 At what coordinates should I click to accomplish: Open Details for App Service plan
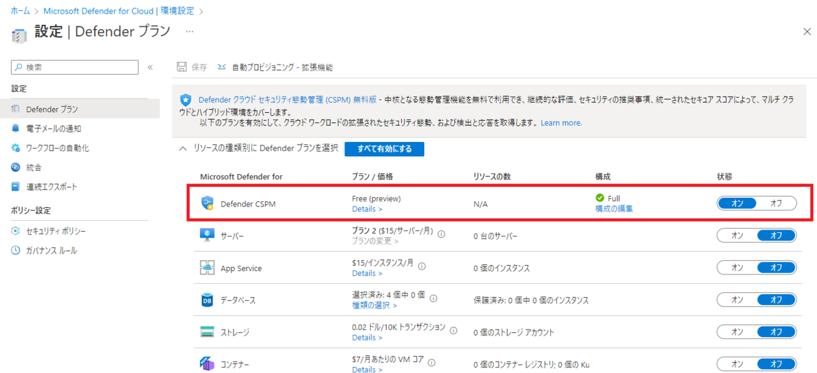coord(367,273)
